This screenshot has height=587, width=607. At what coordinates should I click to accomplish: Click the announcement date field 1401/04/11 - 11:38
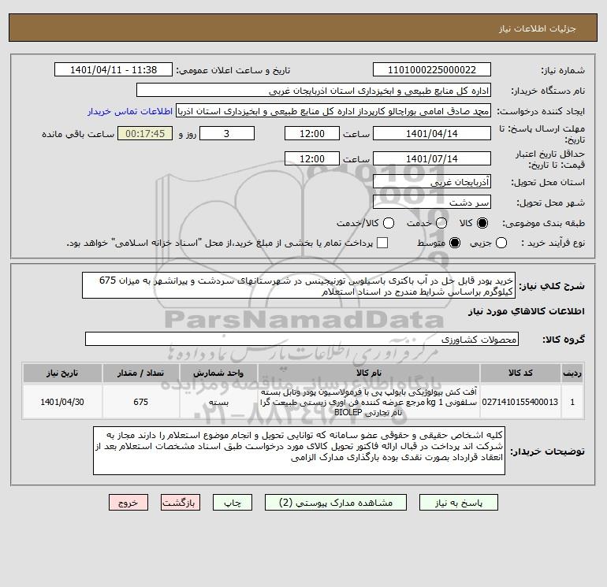pyautogui.click(x=114, y=70)
